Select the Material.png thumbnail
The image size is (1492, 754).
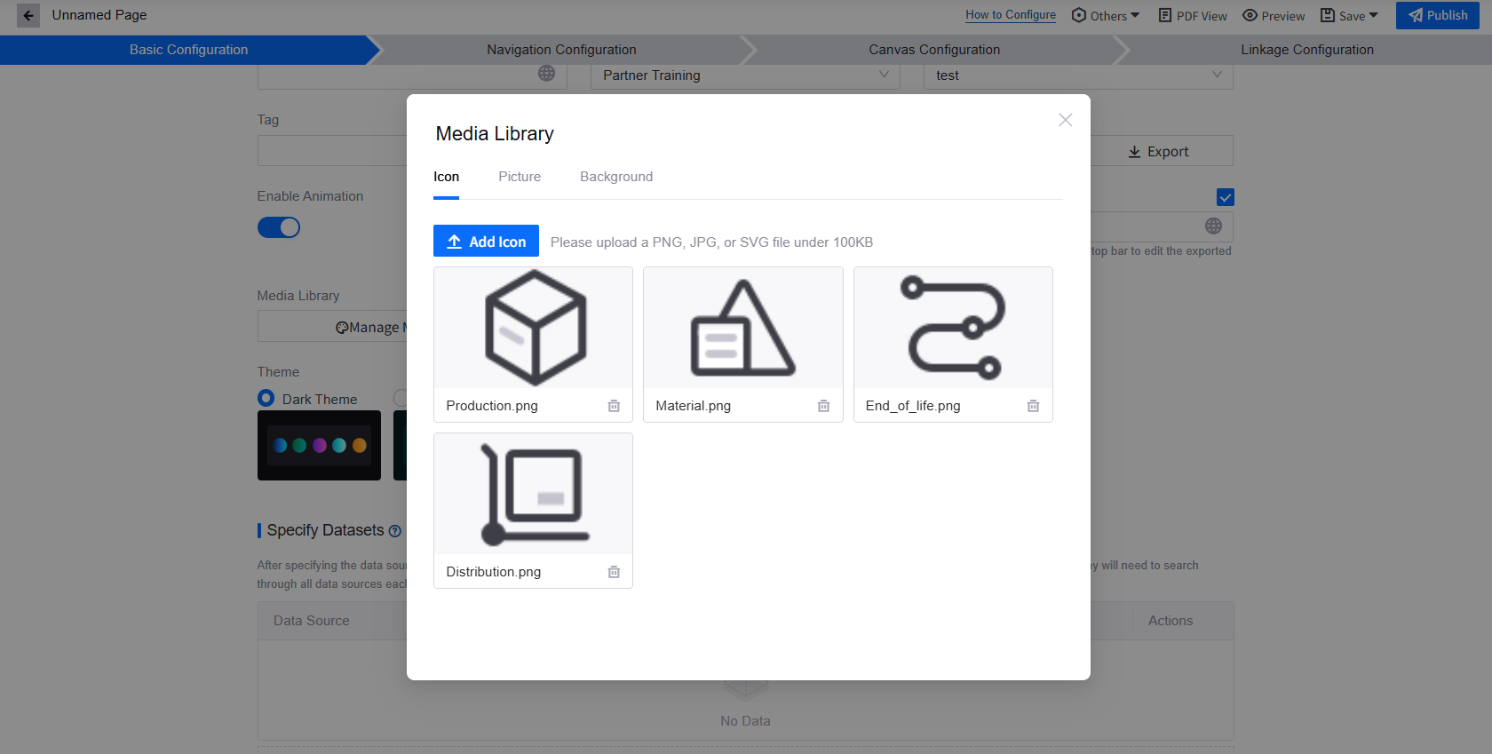742,328
